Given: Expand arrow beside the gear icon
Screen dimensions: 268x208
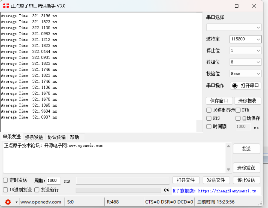Looking at the screenshot, I should coord(16,202).
